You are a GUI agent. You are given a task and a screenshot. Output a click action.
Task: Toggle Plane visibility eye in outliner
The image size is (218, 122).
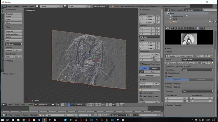click(210, 22)
